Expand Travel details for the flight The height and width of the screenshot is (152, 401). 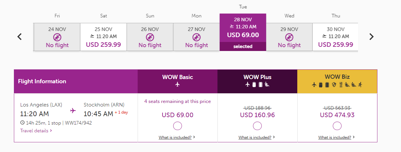[36, 131]
